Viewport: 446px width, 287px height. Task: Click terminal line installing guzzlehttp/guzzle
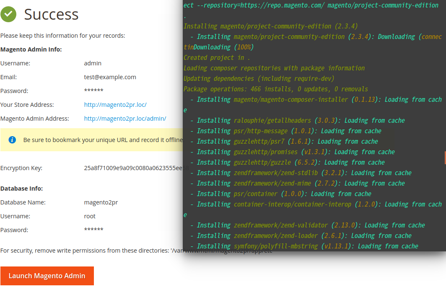pos(288,163)
